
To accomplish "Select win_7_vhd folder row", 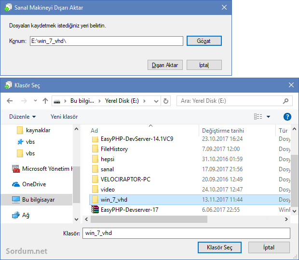I will [190, 200].
